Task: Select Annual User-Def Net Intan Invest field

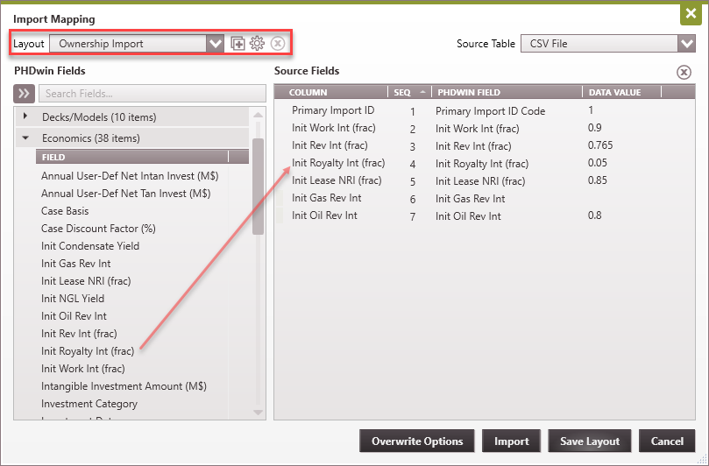Action: click(130, 176)
